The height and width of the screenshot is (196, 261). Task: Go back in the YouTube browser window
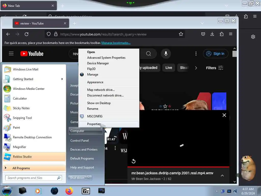click(x=8, y=34)
